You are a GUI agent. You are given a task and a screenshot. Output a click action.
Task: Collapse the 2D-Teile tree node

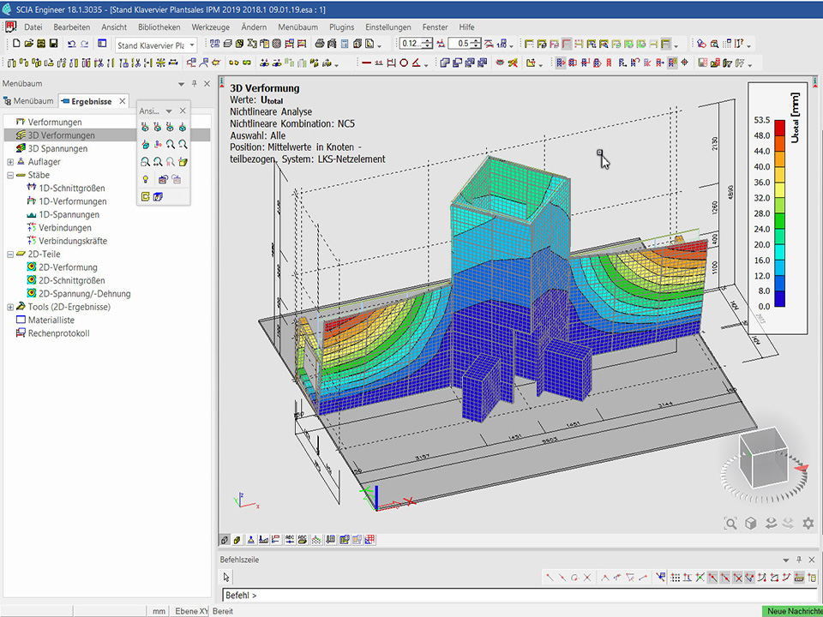[10, 255]
